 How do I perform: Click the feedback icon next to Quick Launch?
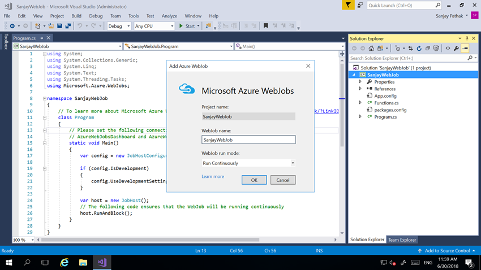coord(360,5)
